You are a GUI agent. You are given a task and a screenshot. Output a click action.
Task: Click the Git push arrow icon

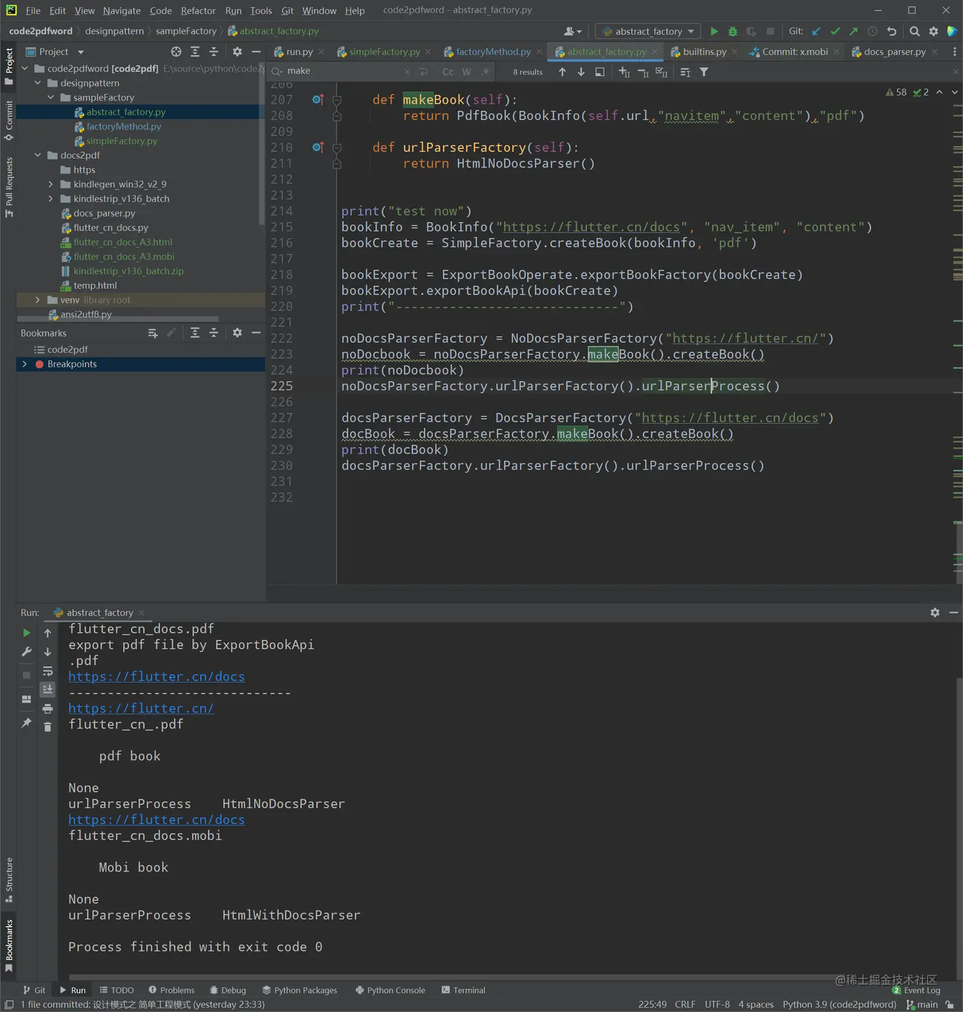point(853,31)
